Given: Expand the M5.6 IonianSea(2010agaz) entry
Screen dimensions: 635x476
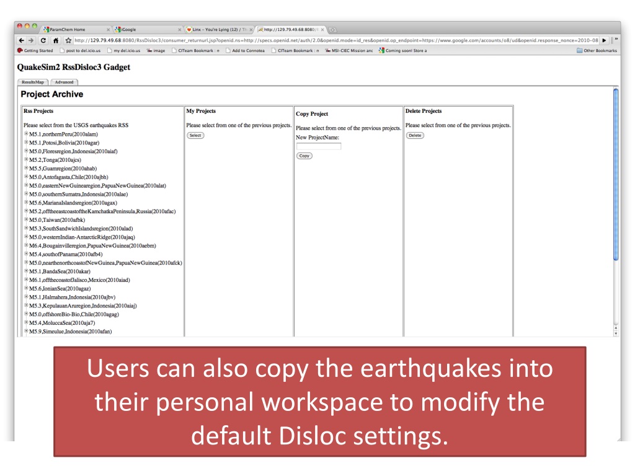Looking at the screenshot, I should pos(26,288).
